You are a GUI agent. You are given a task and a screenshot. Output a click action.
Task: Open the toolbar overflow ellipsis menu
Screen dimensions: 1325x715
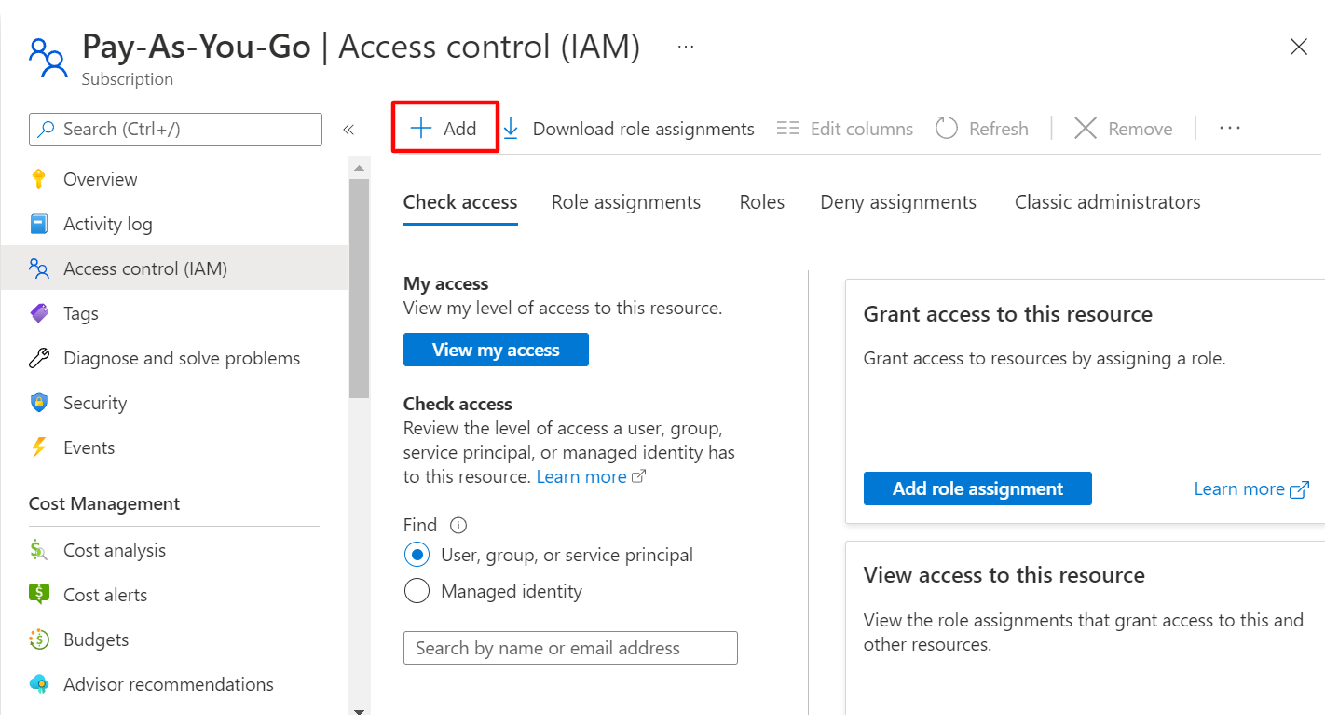1230,129
